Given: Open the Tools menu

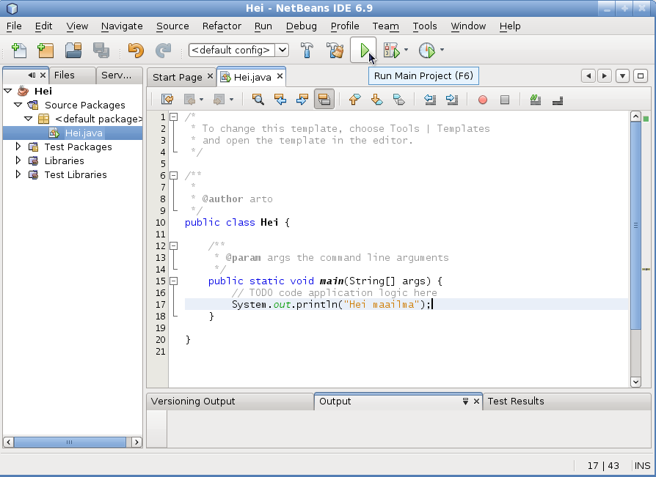Looking at the screenshot, I should coord(425,26).
